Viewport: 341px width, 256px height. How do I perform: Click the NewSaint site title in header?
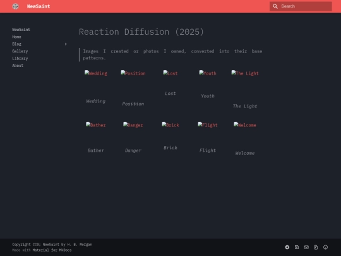click(x=39, y=6)
